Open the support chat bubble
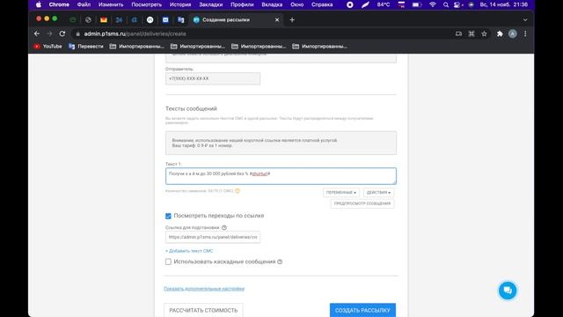The image size is (563, 317). click(x=508, y=291)
